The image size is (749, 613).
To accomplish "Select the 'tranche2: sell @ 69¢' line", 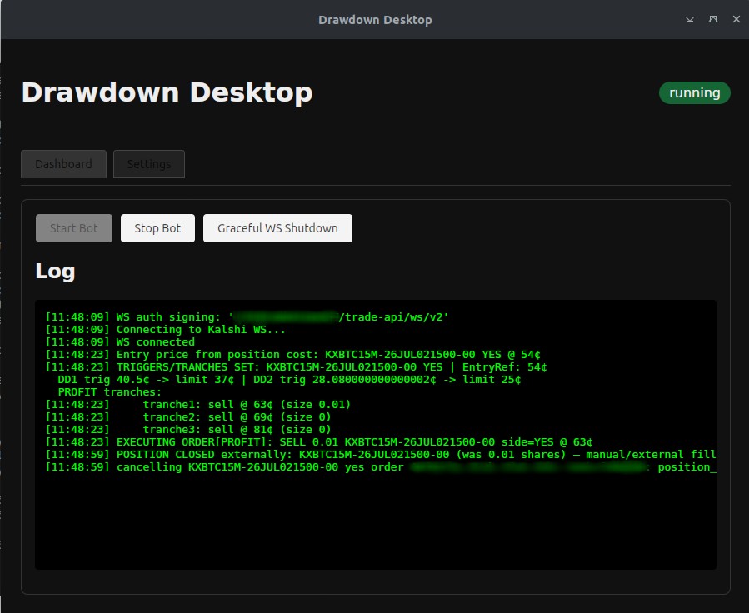I will pyautogui.click(x=188, y=416).
